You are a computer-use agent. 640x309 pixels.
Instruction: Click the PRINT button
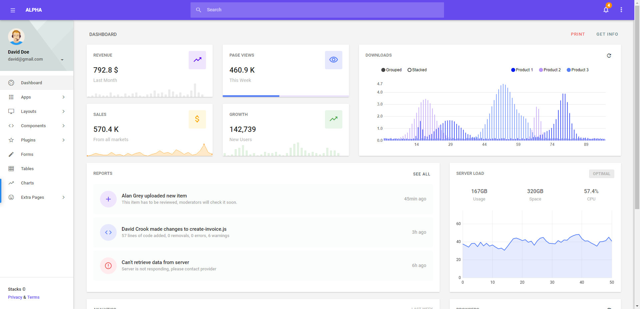point(578,34)
